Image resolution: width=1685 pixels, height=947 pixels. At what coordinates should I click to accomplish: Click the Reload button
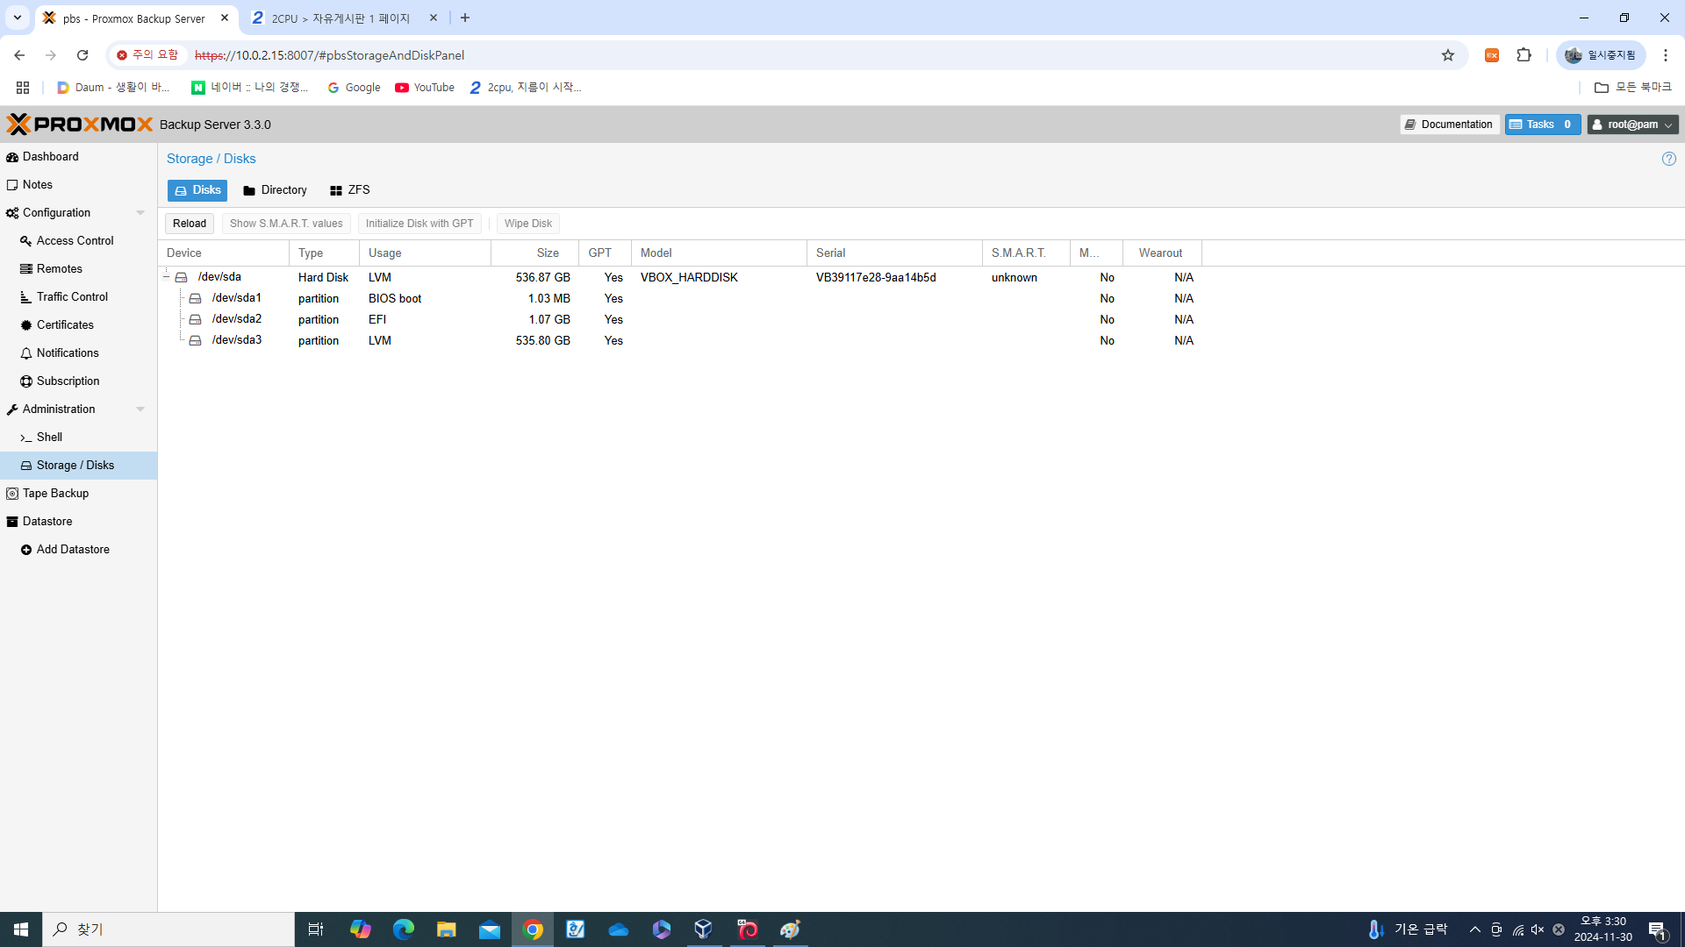coord(190,224)
